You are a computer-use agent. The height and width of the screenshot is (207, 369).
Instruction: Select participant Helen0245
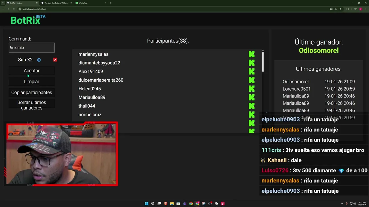[x=90, y=89]
